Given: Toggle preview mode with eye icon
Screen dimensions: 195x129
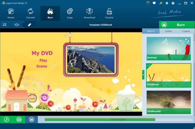Looking at the screenshot, I should coord(17,25).
